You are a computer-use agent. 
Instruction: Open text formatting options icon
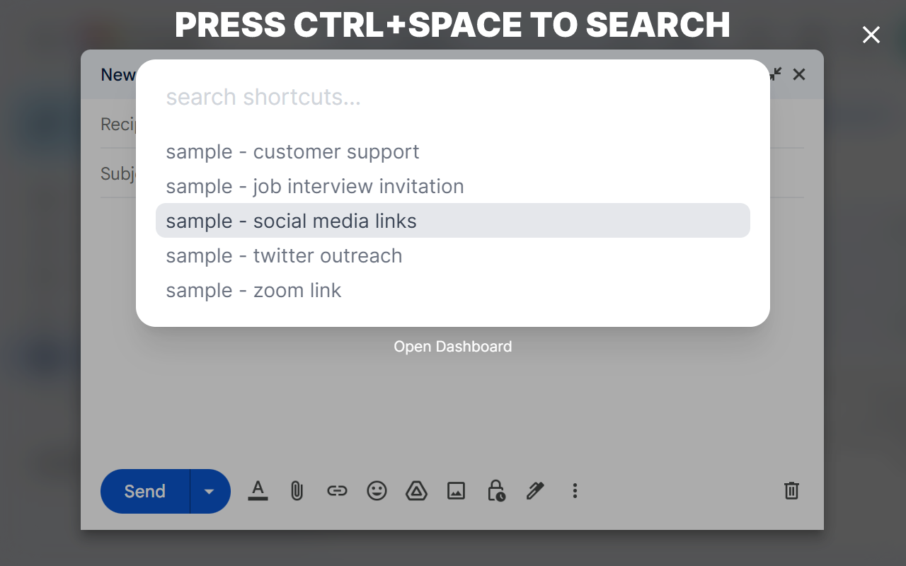pyautogui.click(x=258, y=490)
